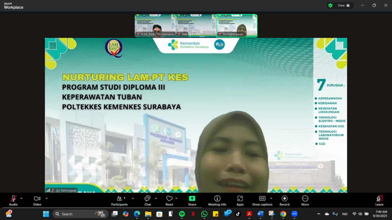Viewport: 392px width, 220px height.
Task: Expand chat options caret
Action: click(x=156, y=199)
